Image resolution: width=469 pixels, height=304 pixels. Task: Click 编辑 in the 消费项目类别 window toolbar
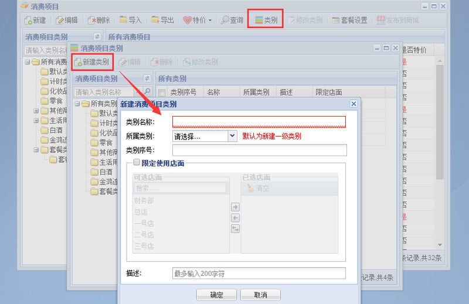coord(130,62)
